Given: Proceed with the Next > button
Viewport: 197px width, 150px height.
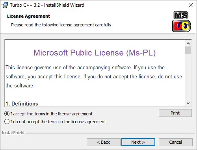Looking at the screenshot, I should pyautogui.click(x=138, y=142).
